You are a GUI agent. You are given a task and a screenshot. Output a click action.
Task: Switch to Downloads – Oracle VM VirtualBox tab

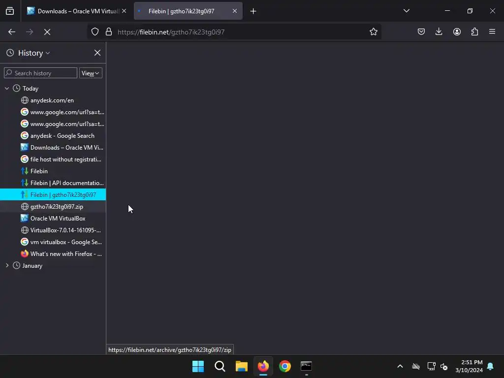(77, 11)
